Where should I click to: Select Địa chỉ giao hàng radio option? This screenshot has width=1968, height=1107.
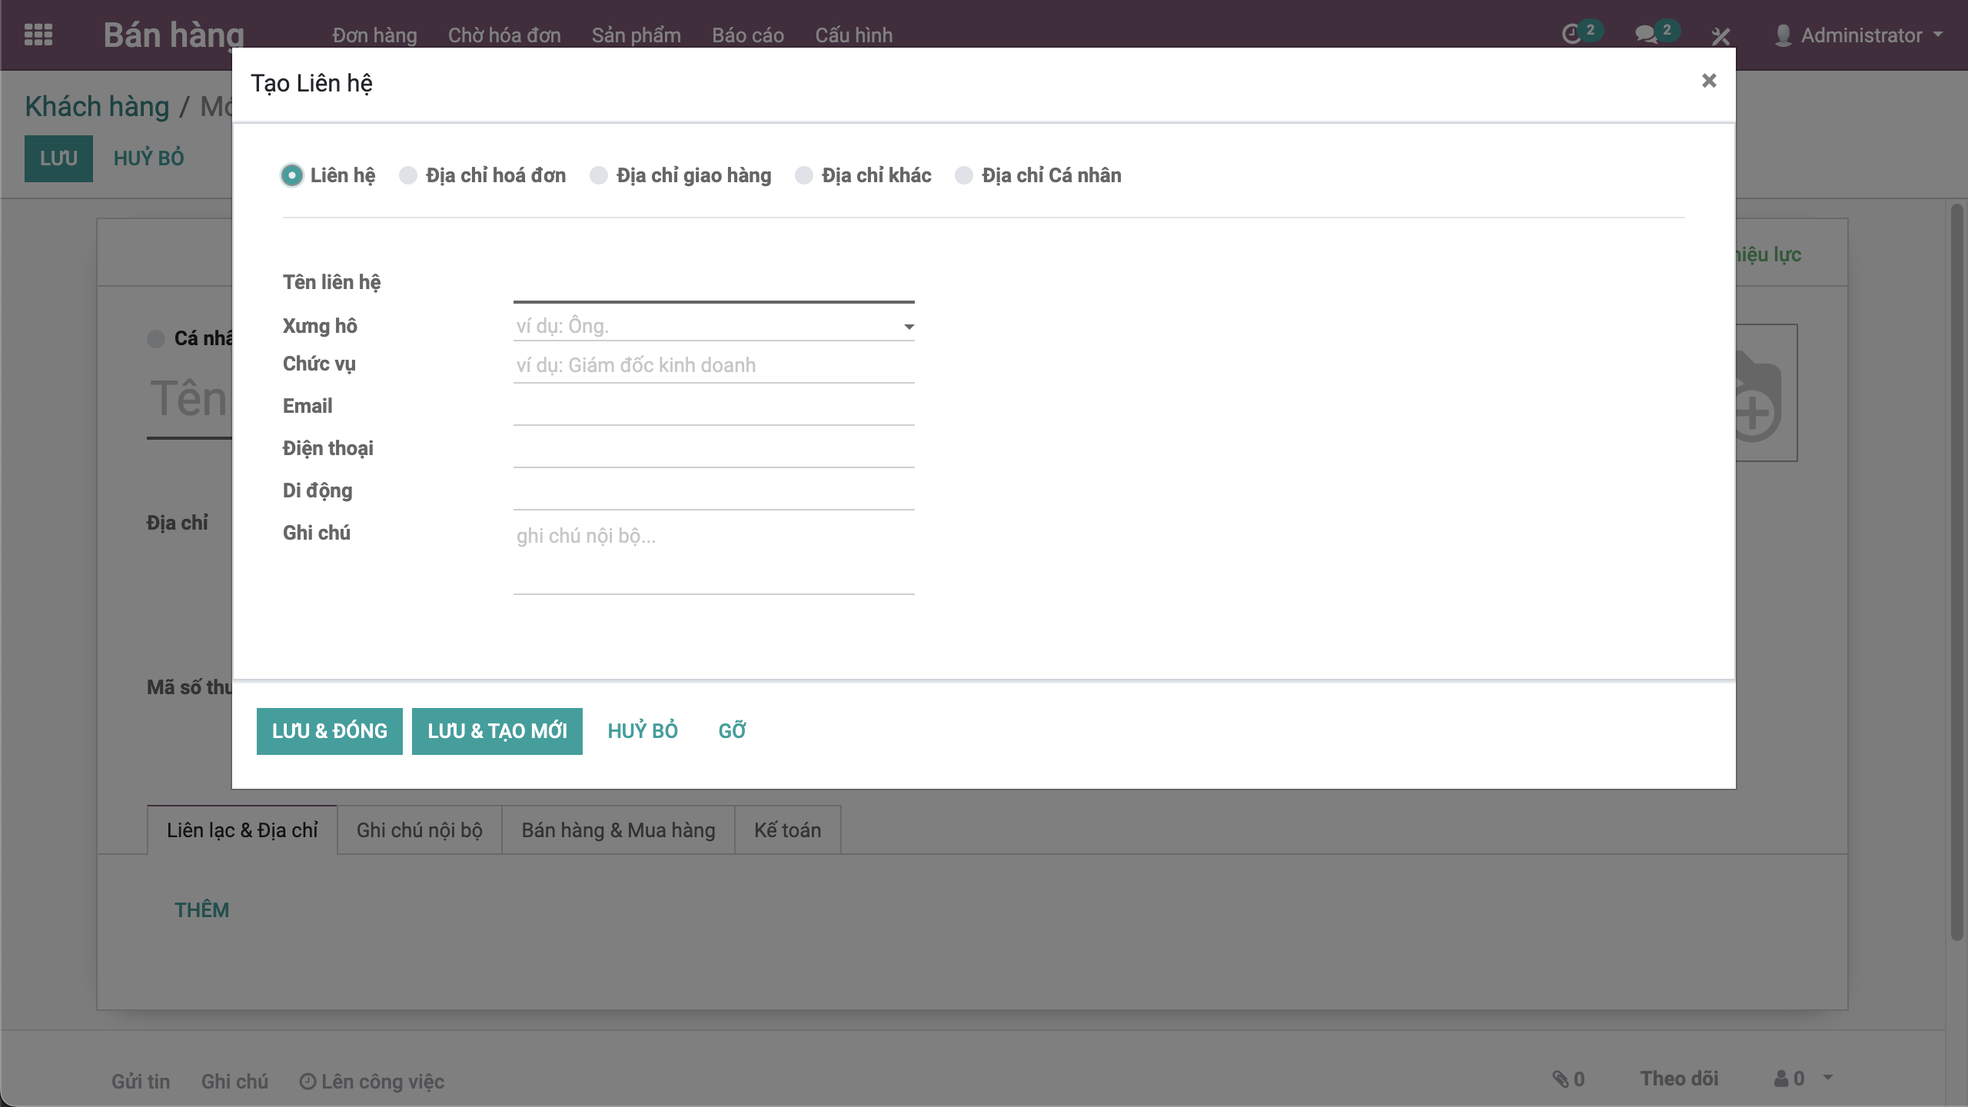pos(599,176)
